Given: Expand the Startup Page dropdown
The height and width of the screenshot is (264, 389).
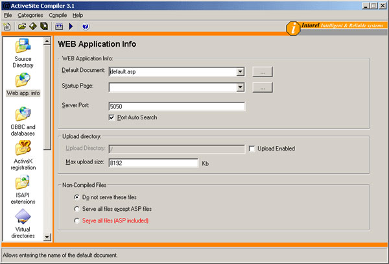Looking at the screenshot, I should 240,88.
